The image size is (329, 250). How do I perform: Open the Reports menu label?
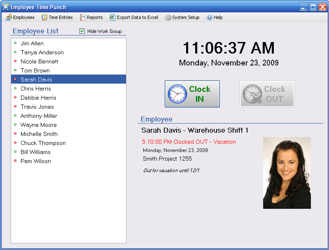[95, 17]
